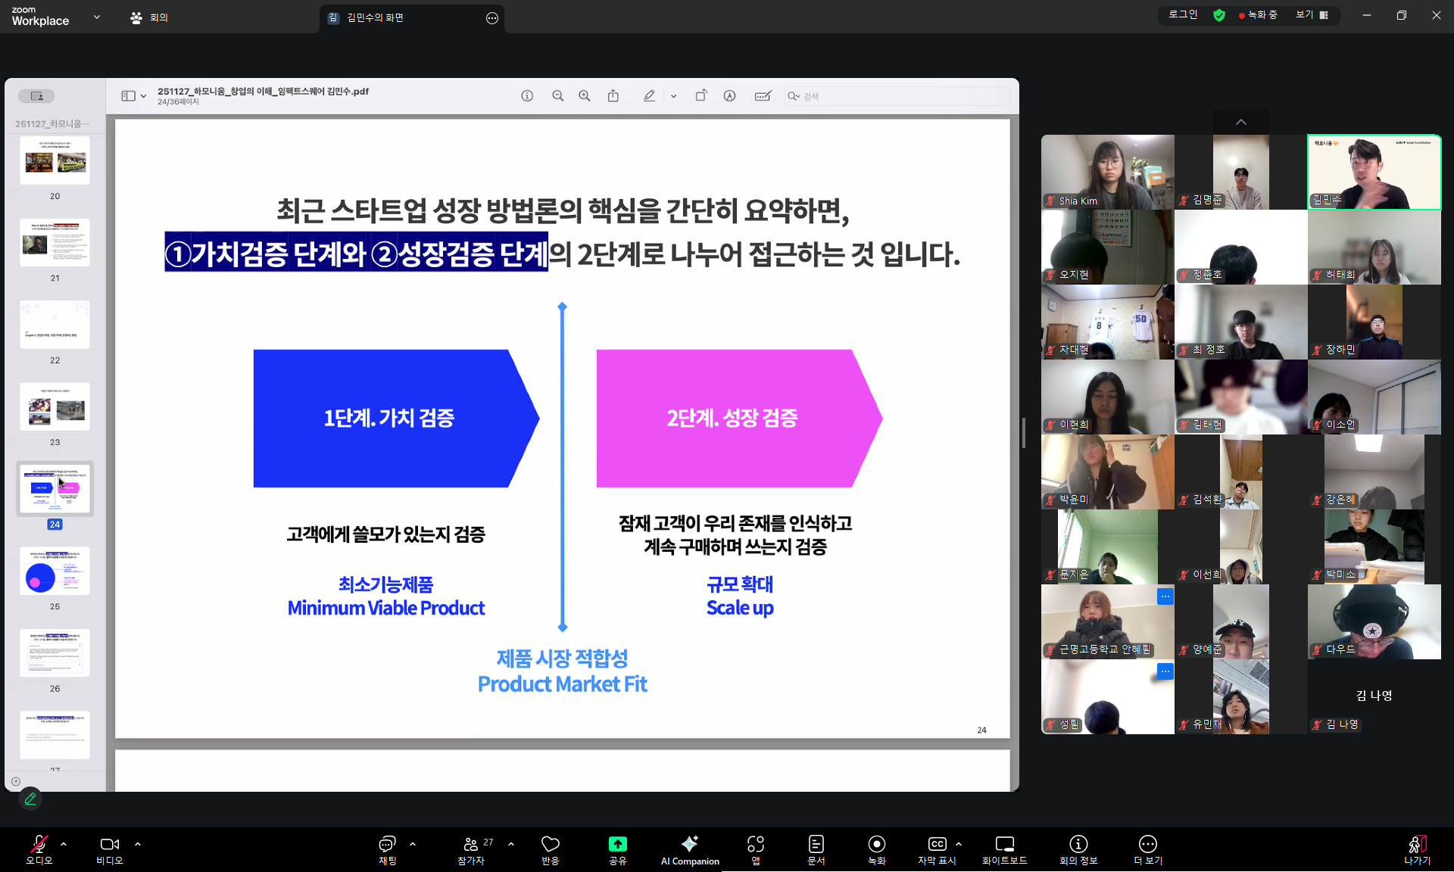Click the green 공유 share button
The width and height of the screenshot is (1454, 872).
coord(617,849)
